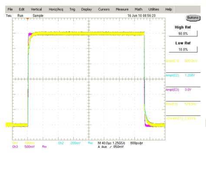Open the Vertical menu
This screenshot has height=179, width=206.
coord(36,10)
